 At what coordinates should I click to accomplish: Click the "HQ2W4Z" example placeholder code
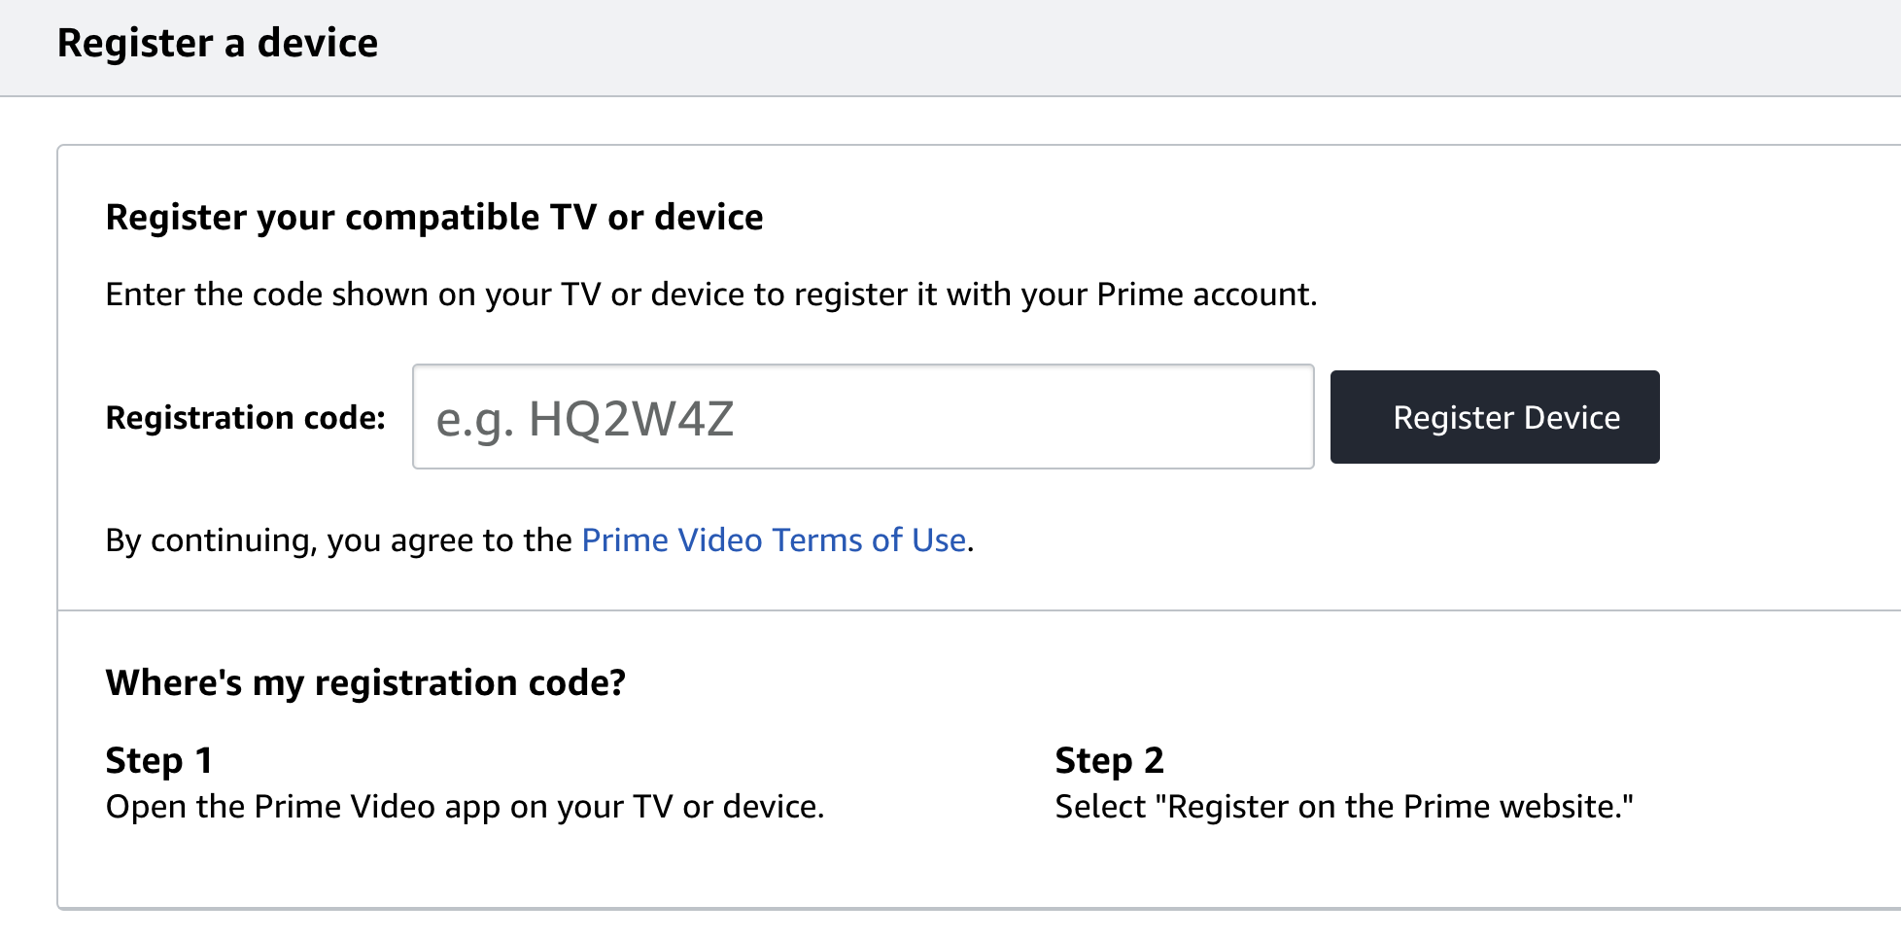[x=631, y=419]
